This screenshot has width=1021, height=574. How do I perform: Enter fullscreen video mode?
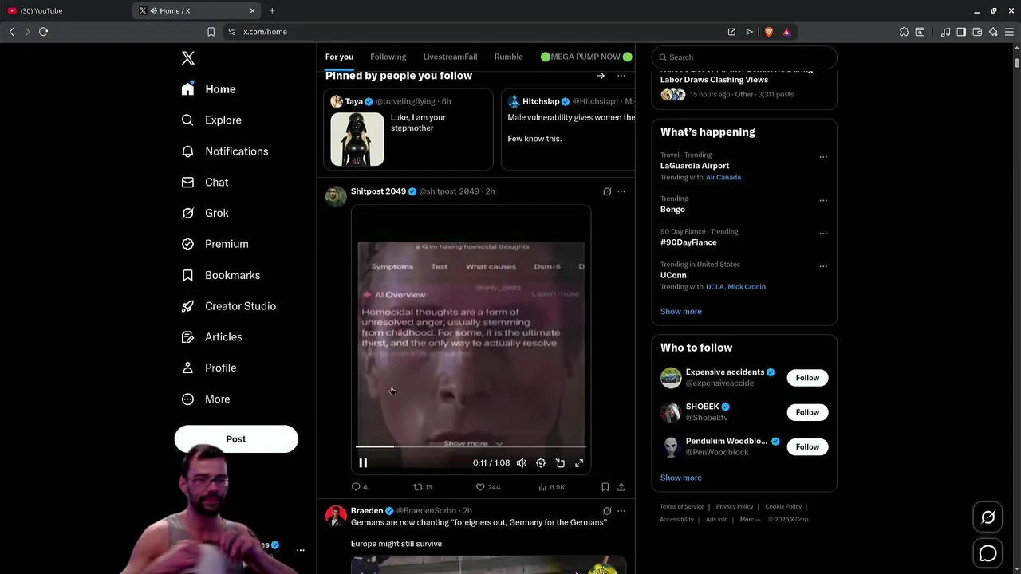tap(579, 462)
